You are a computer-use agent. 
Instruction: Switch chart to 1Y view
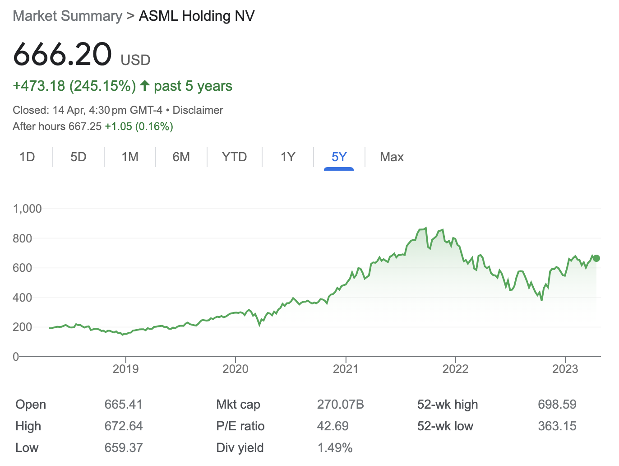288,157
